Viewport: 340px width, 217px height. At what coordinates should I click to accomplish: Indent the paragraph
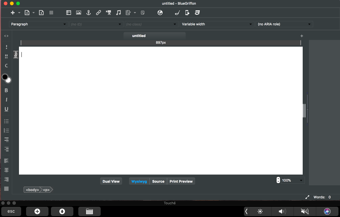(6, 149)
